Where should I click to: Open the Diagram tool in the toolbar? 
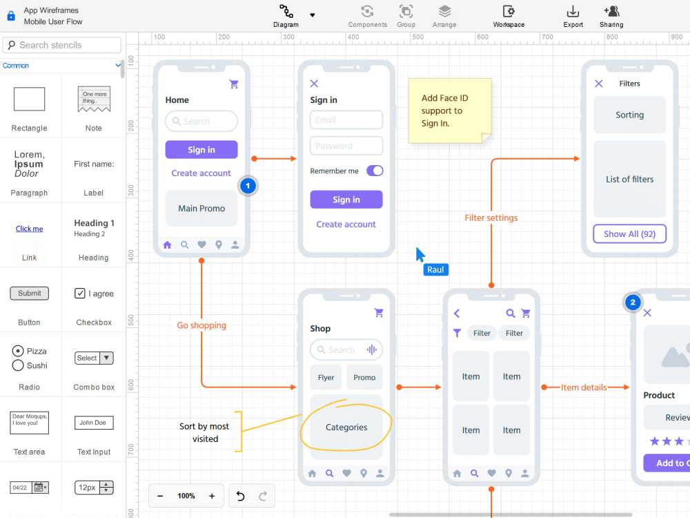click(286, 16)
